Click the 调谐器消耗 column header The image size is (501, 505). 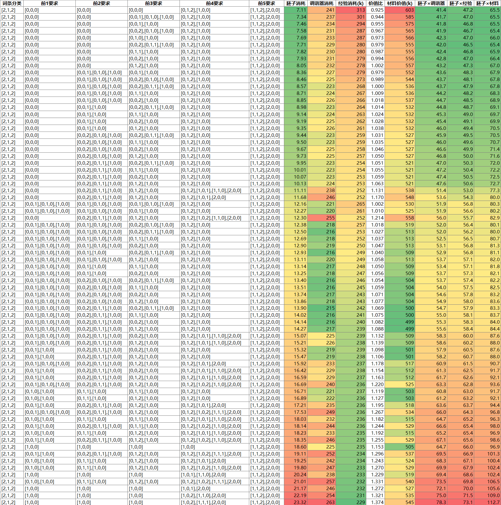(x=321, y=3)
